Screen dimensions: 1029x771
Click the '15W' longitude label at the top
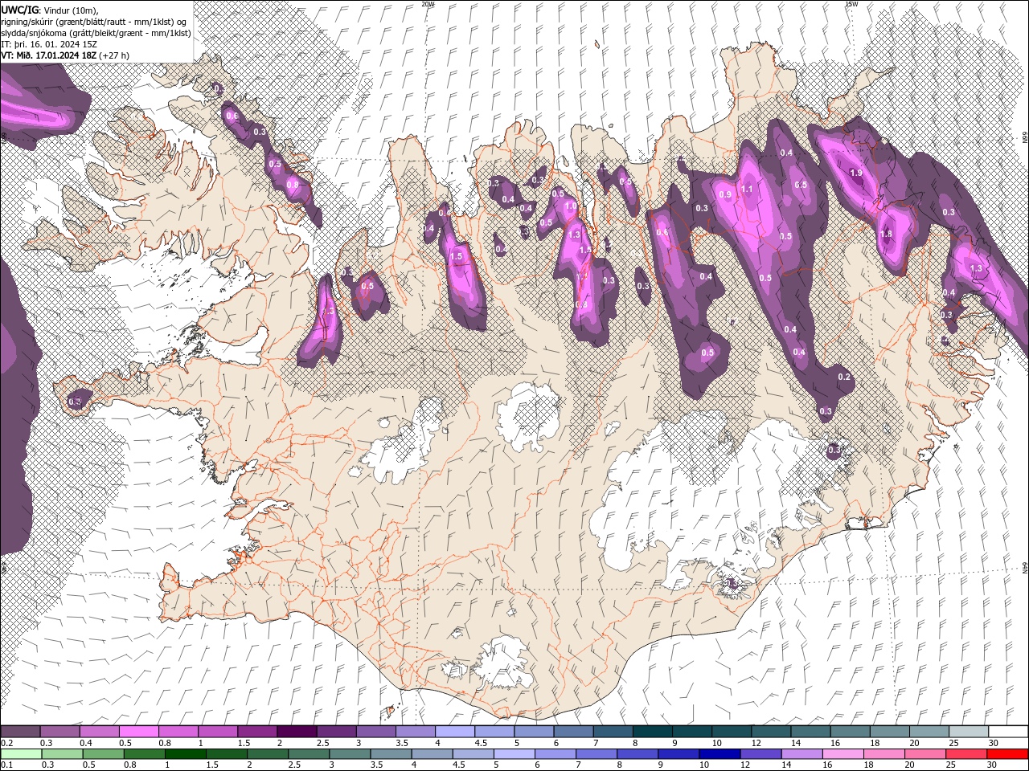click(851, 4)
